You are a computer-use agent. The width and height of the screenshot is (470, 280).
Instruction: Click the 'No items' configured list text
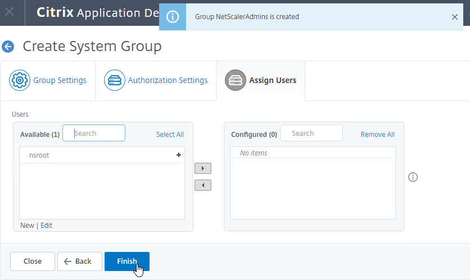(254, 153)
